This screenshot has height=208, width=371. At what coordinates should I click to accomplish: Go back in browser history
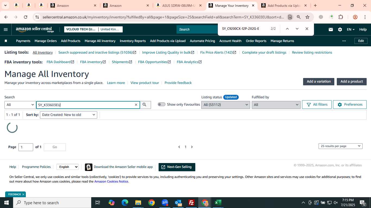click(6, 17)
